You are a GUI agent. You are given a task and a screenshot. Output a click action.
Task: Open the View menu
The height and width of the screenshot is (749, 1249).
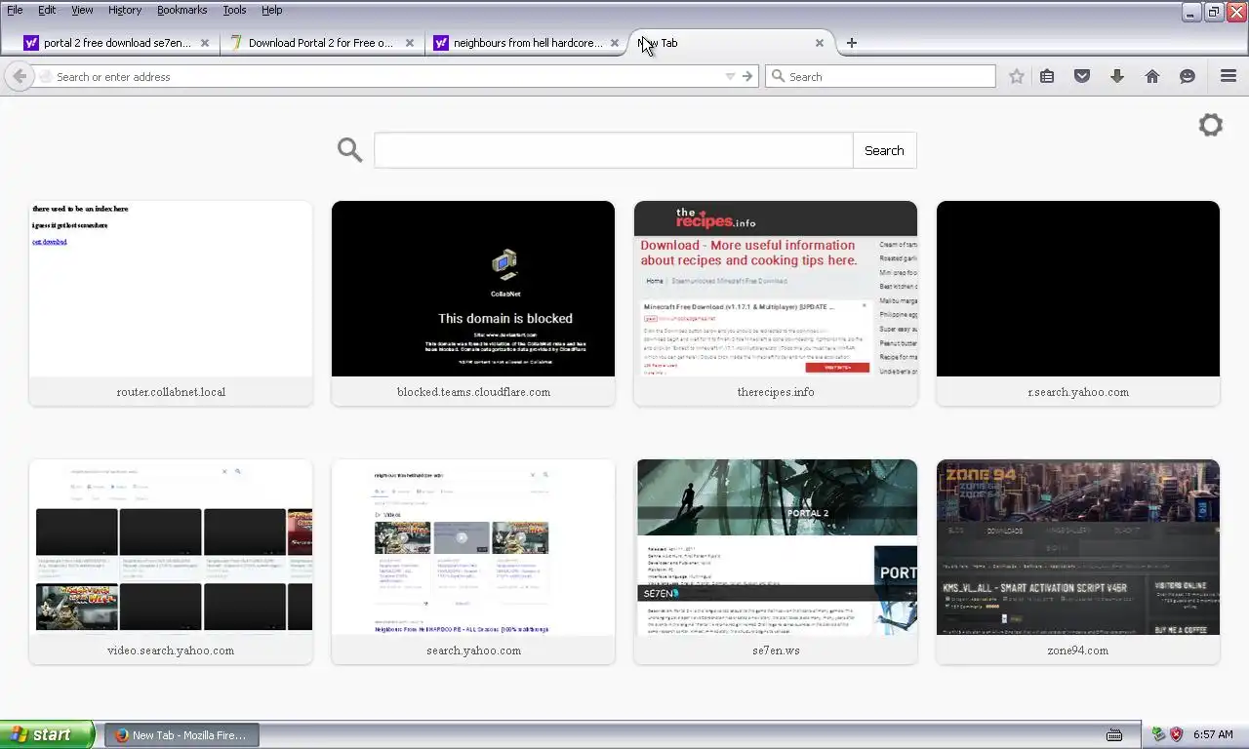click(x=82, y=10)
